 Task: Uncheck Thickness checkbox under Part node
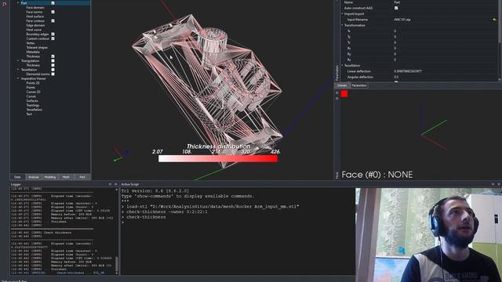tap(53, 56)
